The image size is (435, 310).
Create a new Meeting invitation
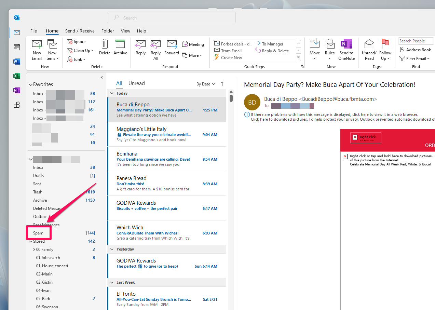[x=193, y=44]
